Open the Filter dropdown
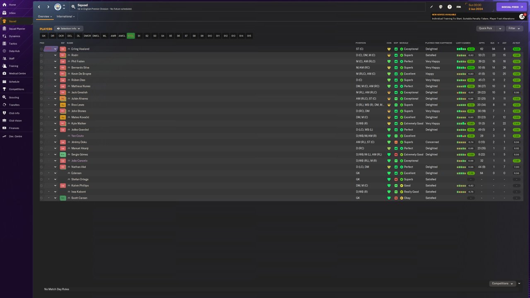The width and height of the screenshot is (530, 298). (x=514, y=29)
